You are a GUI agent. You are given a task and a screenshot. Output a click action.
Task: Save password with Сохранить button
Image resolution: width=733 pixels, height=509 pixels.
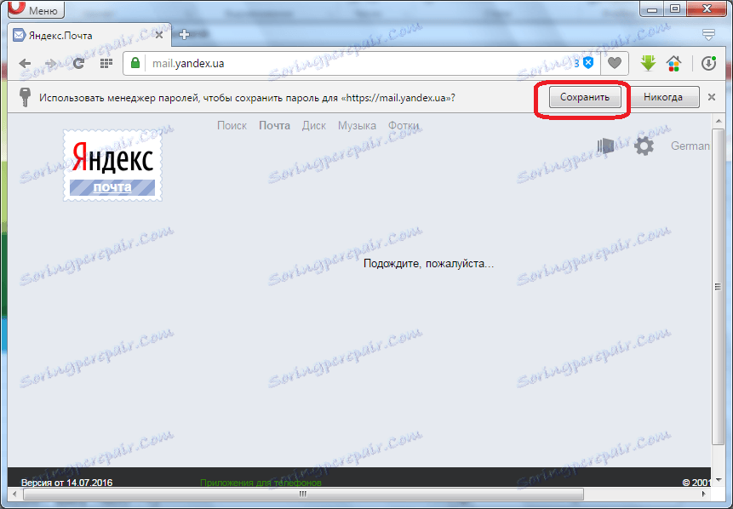[585, 98]
